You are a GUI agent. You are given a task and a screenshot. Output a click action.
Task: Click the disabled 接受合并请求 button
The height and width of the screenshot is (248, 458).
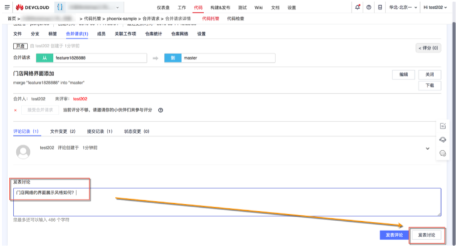click(x=40, y=110)
